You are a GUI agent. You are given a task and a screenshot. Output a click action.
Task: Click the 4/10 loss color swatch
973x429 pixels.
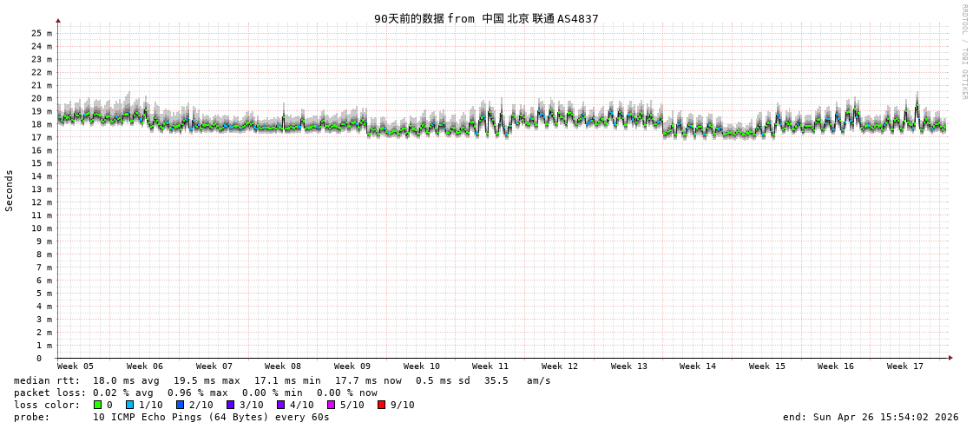[x=280, y=405]
